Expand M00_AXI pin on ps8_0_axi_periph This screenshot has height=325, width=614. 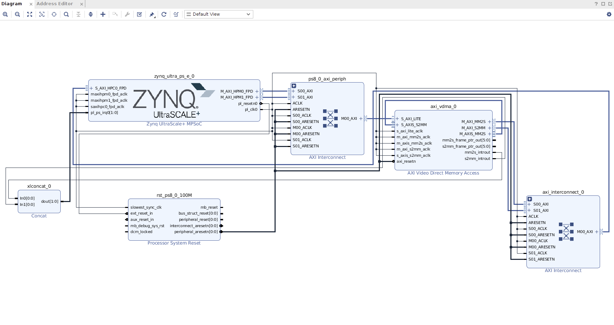(x=361, y=118)
